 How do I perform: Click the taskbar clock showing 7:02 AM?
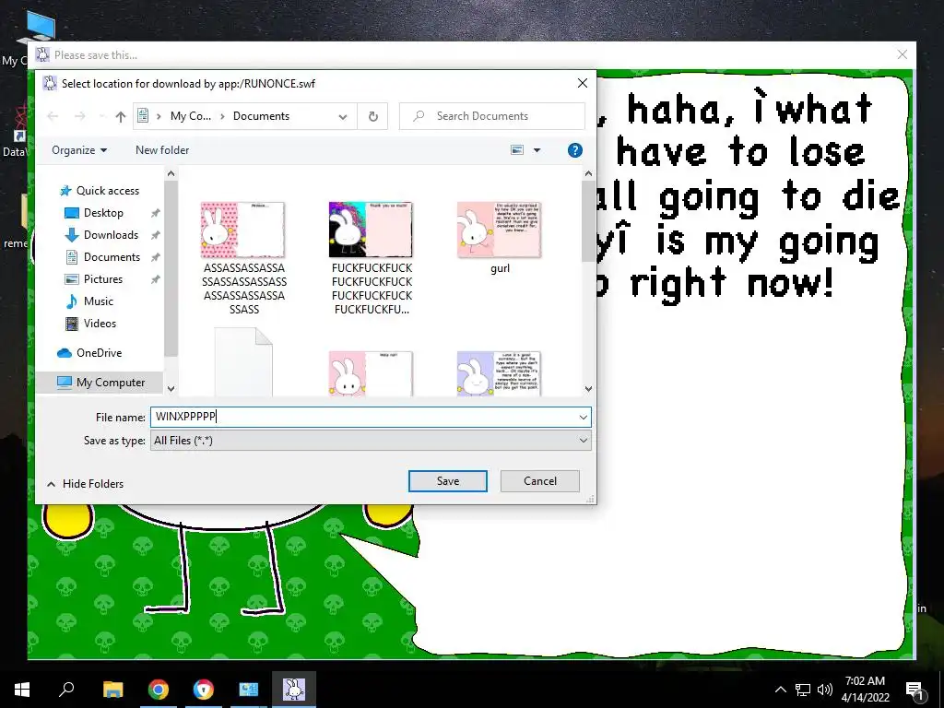click(865, 690)
